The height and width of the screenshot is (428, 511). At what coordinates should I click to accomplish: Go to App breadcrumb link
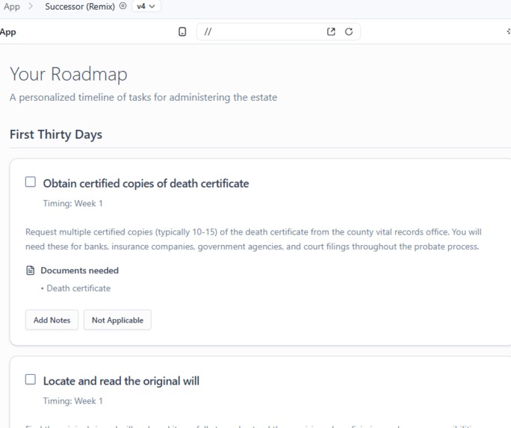pyautogui.click(x=12, y=7)
